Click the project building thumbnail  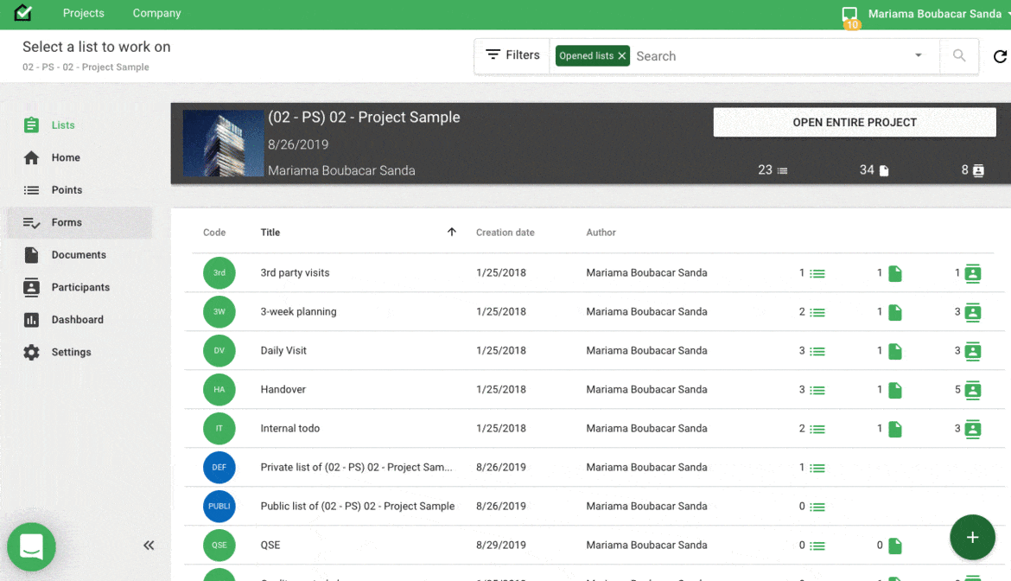click(x=224, y=144)
